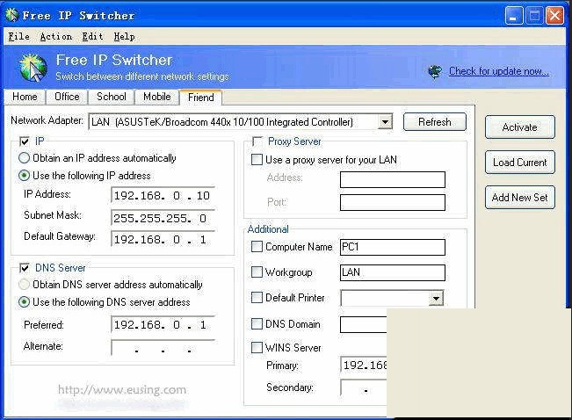Screen dimensions: 572x420
Task: Click the title bar application icon
Action: (11, 16)
